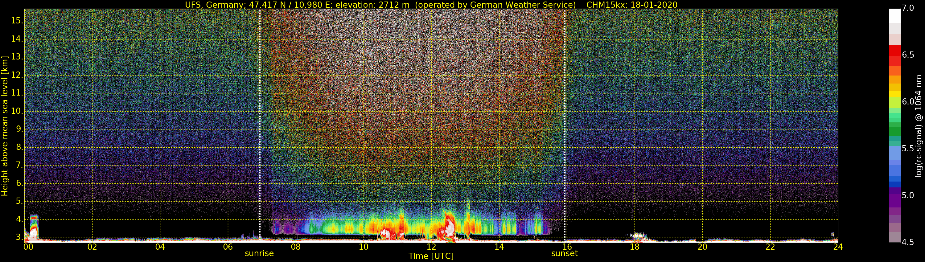Click the height axis tick '11.'
The height and width of the screenshot is (262, 925).
17,93
